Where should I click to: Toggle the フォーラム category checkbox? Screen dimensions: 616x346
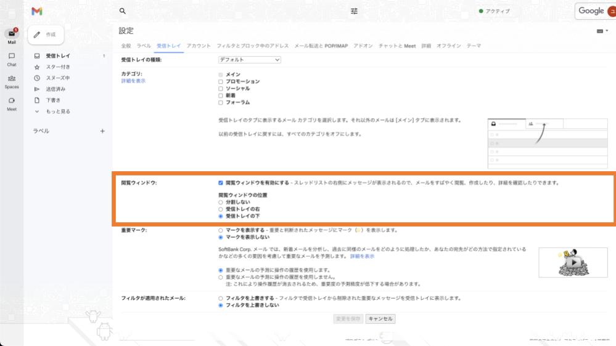pos(220,103)
